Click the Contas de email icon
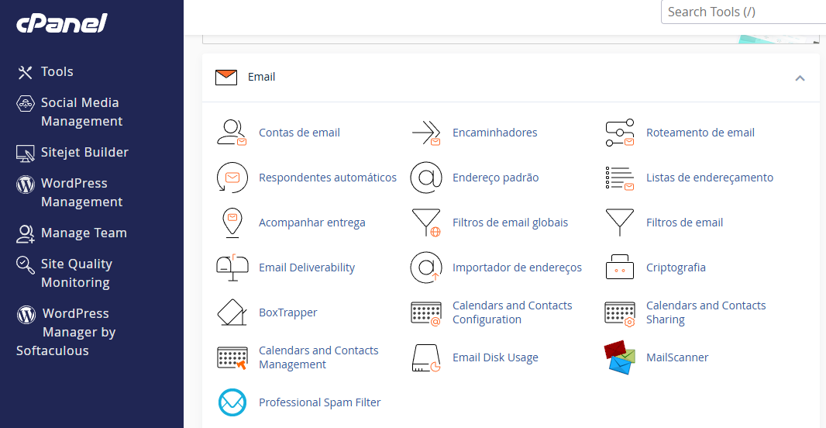This screenshot has width=826, height=428. (231, 133)
